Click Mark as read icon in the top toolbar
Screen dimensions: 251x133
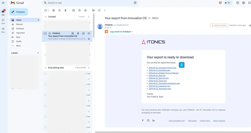click(x=74, y=10)
